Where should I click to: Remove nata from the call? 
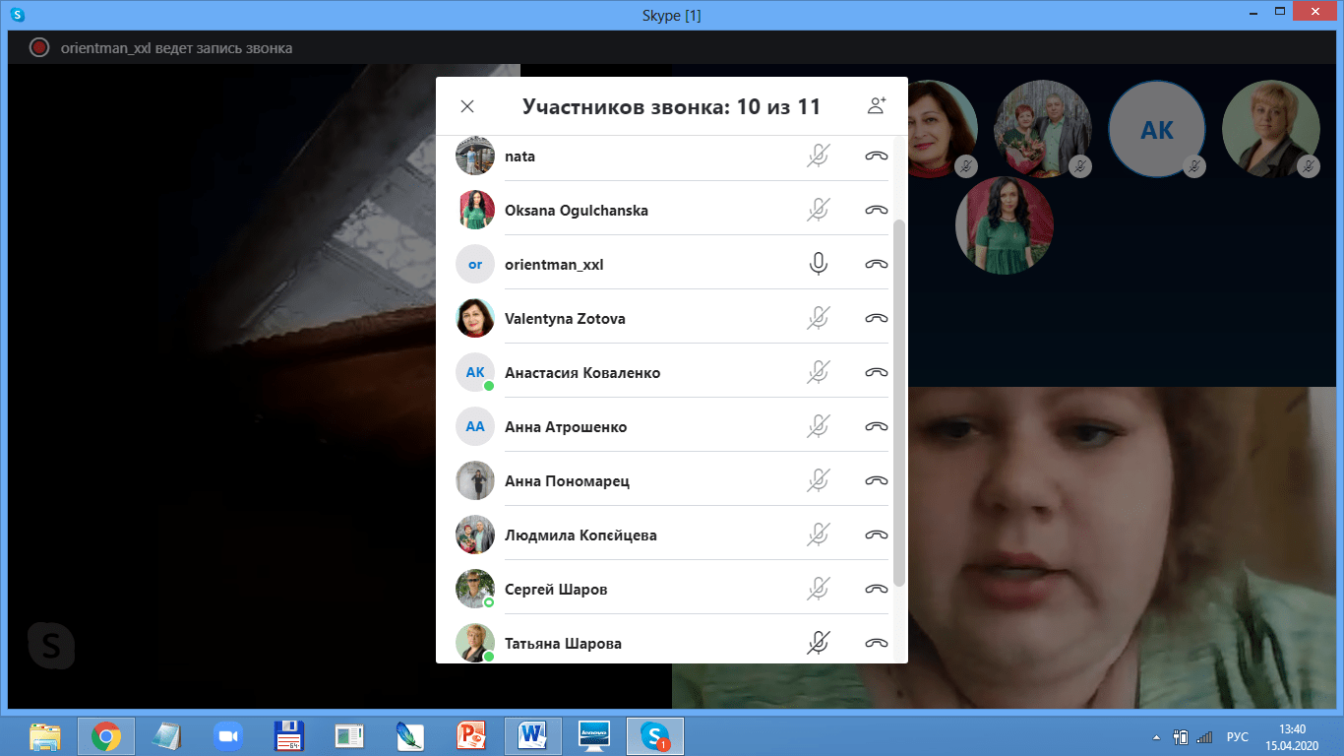tap(876, 156)
